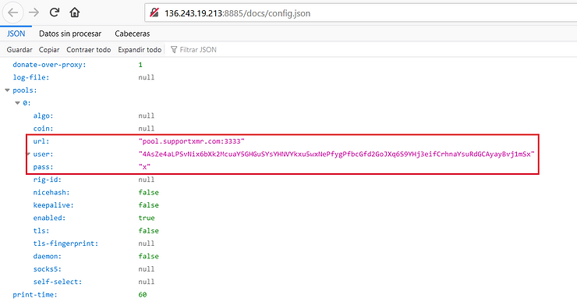Select the nicehash key
The width and height of the screenshot is (577, 302).
[x=51, y=193]
